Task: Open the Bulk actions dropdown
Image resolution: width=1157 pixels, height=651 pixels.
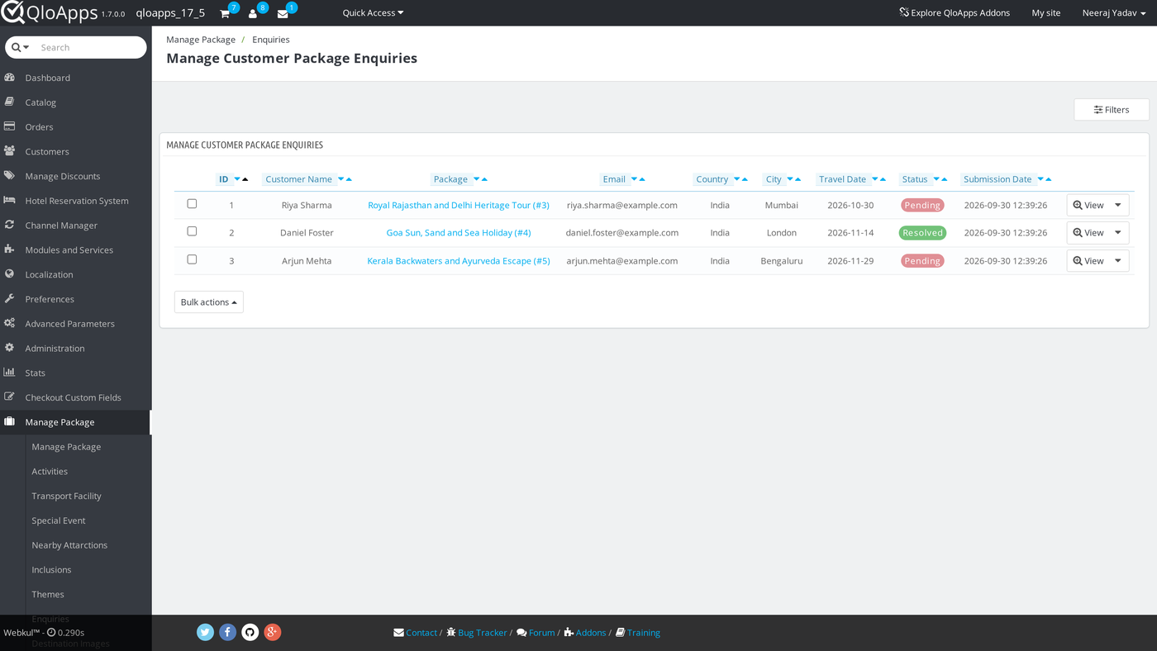Action: coord(209,302)
